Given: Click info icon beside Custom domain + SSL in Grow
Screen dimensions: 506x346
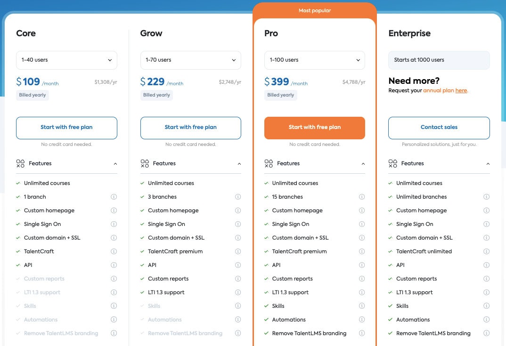Looking at the screenshot, I should (x=238, y=238).
